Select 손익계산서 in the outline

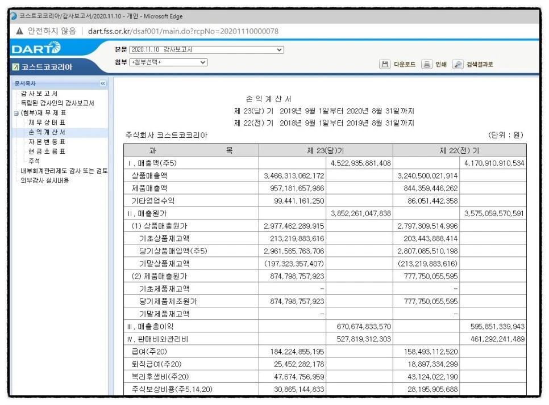[x=47, y=132]
